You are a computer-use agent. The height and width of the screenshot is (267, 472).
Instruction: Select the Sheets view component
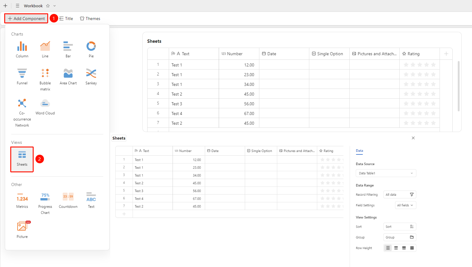point(22,159)
